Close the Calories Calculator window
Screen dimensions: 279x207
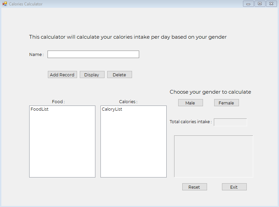click(271, 4)
